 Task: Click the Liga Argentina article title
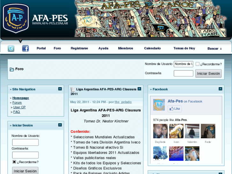[103, 92]
